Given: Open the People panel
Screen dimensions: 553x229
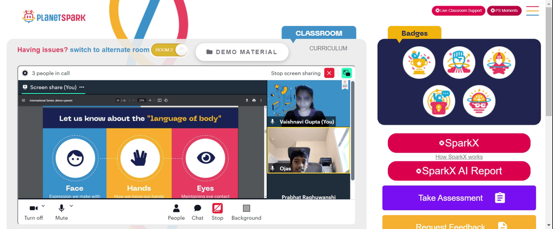Looking at the screenshot, I should pyautogui.click(x=176, y=212).
